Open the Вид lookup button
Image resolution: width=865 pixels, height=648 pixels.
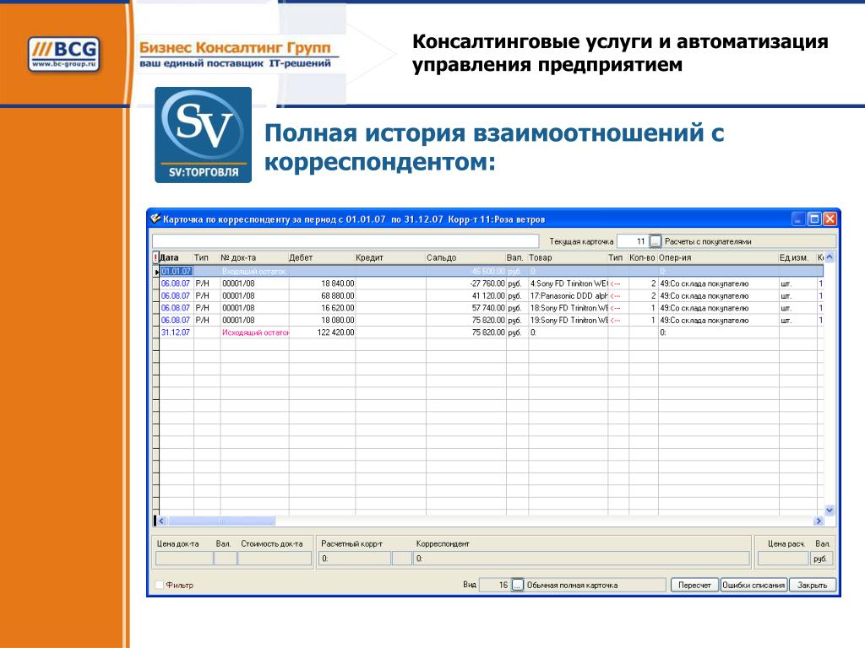click(x=517, y=585)
